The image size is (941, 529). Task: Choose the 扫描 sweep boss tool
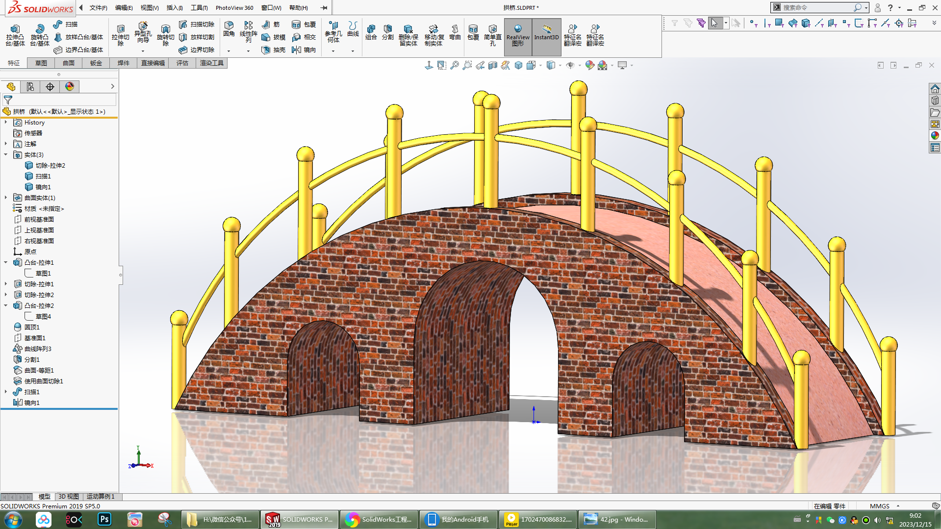66,25
